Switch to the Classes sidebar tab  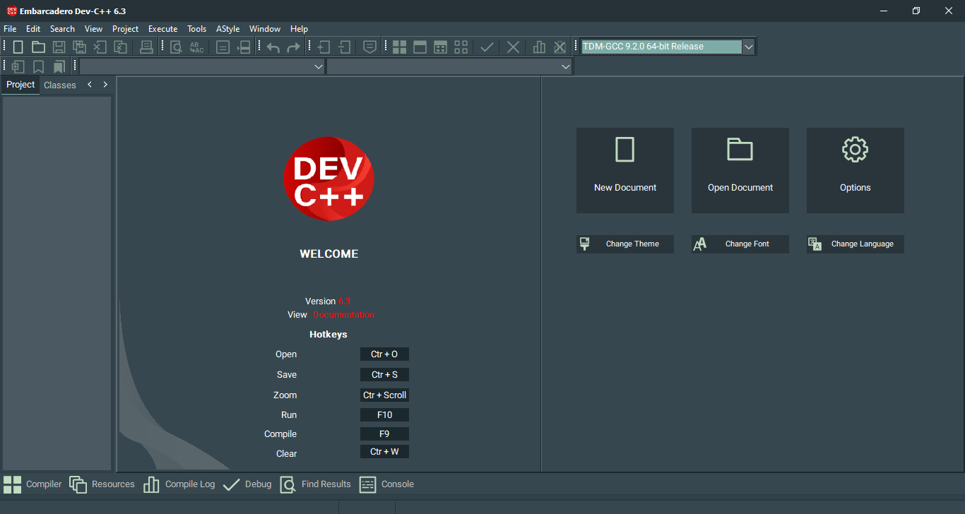(59, 85)
